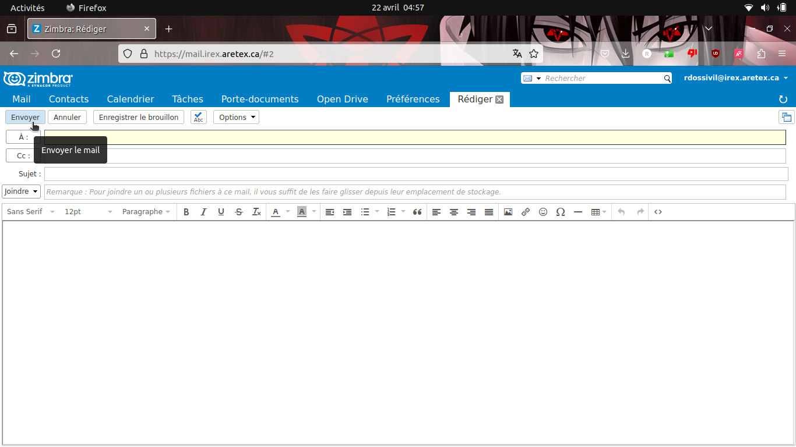Apply underline formatting
This screenshot has width=796, height=447.
click(221, 212)
